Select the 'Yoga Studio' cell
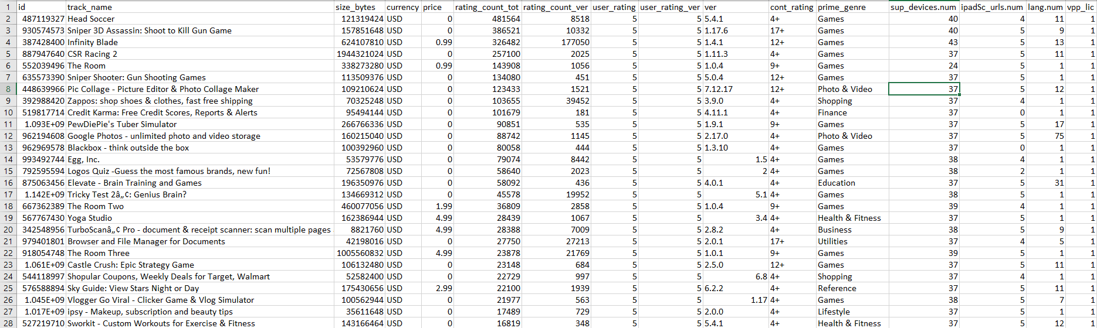The width and height of the screenshot is (1097, 328). pyautogui.click(x=199, y=218)
